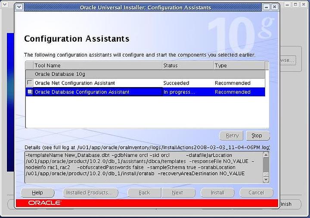Click the Retry button

point(231,136)
